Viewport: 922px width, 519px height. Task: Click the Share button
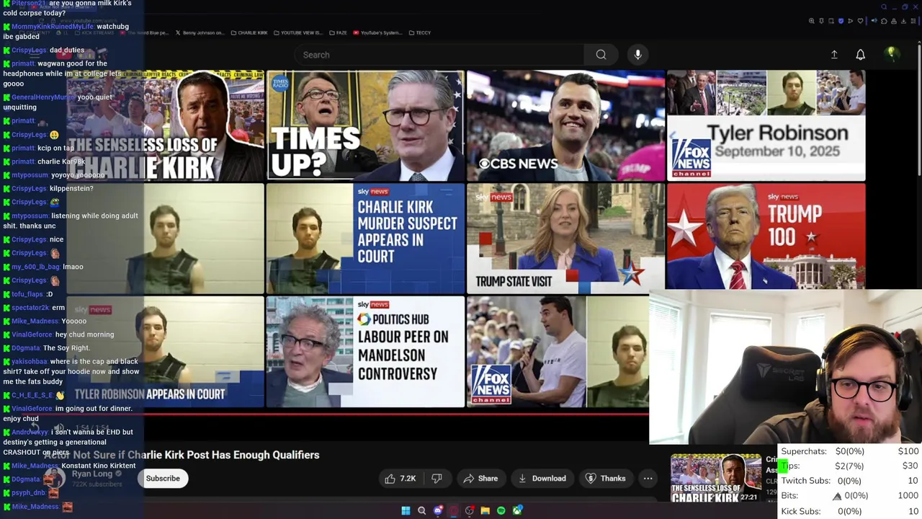[480, 479]
